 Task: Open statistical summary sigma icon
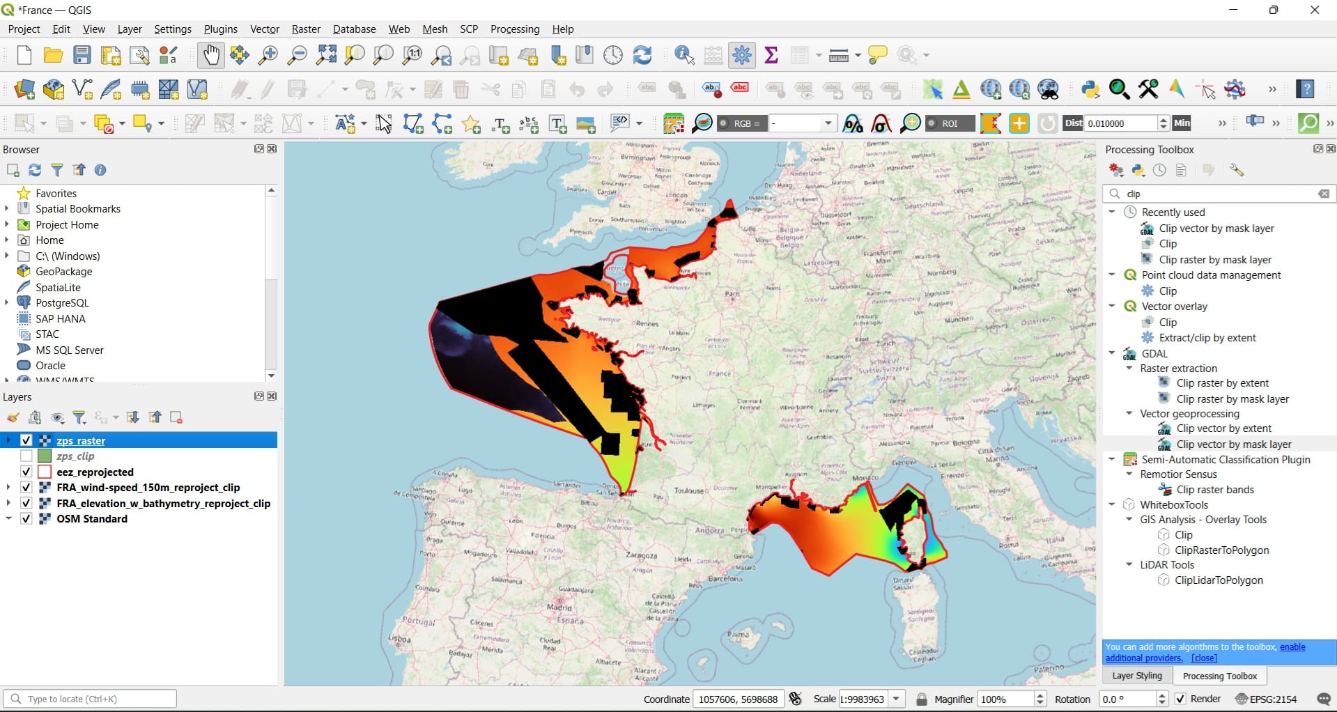[x=771, y=55]
